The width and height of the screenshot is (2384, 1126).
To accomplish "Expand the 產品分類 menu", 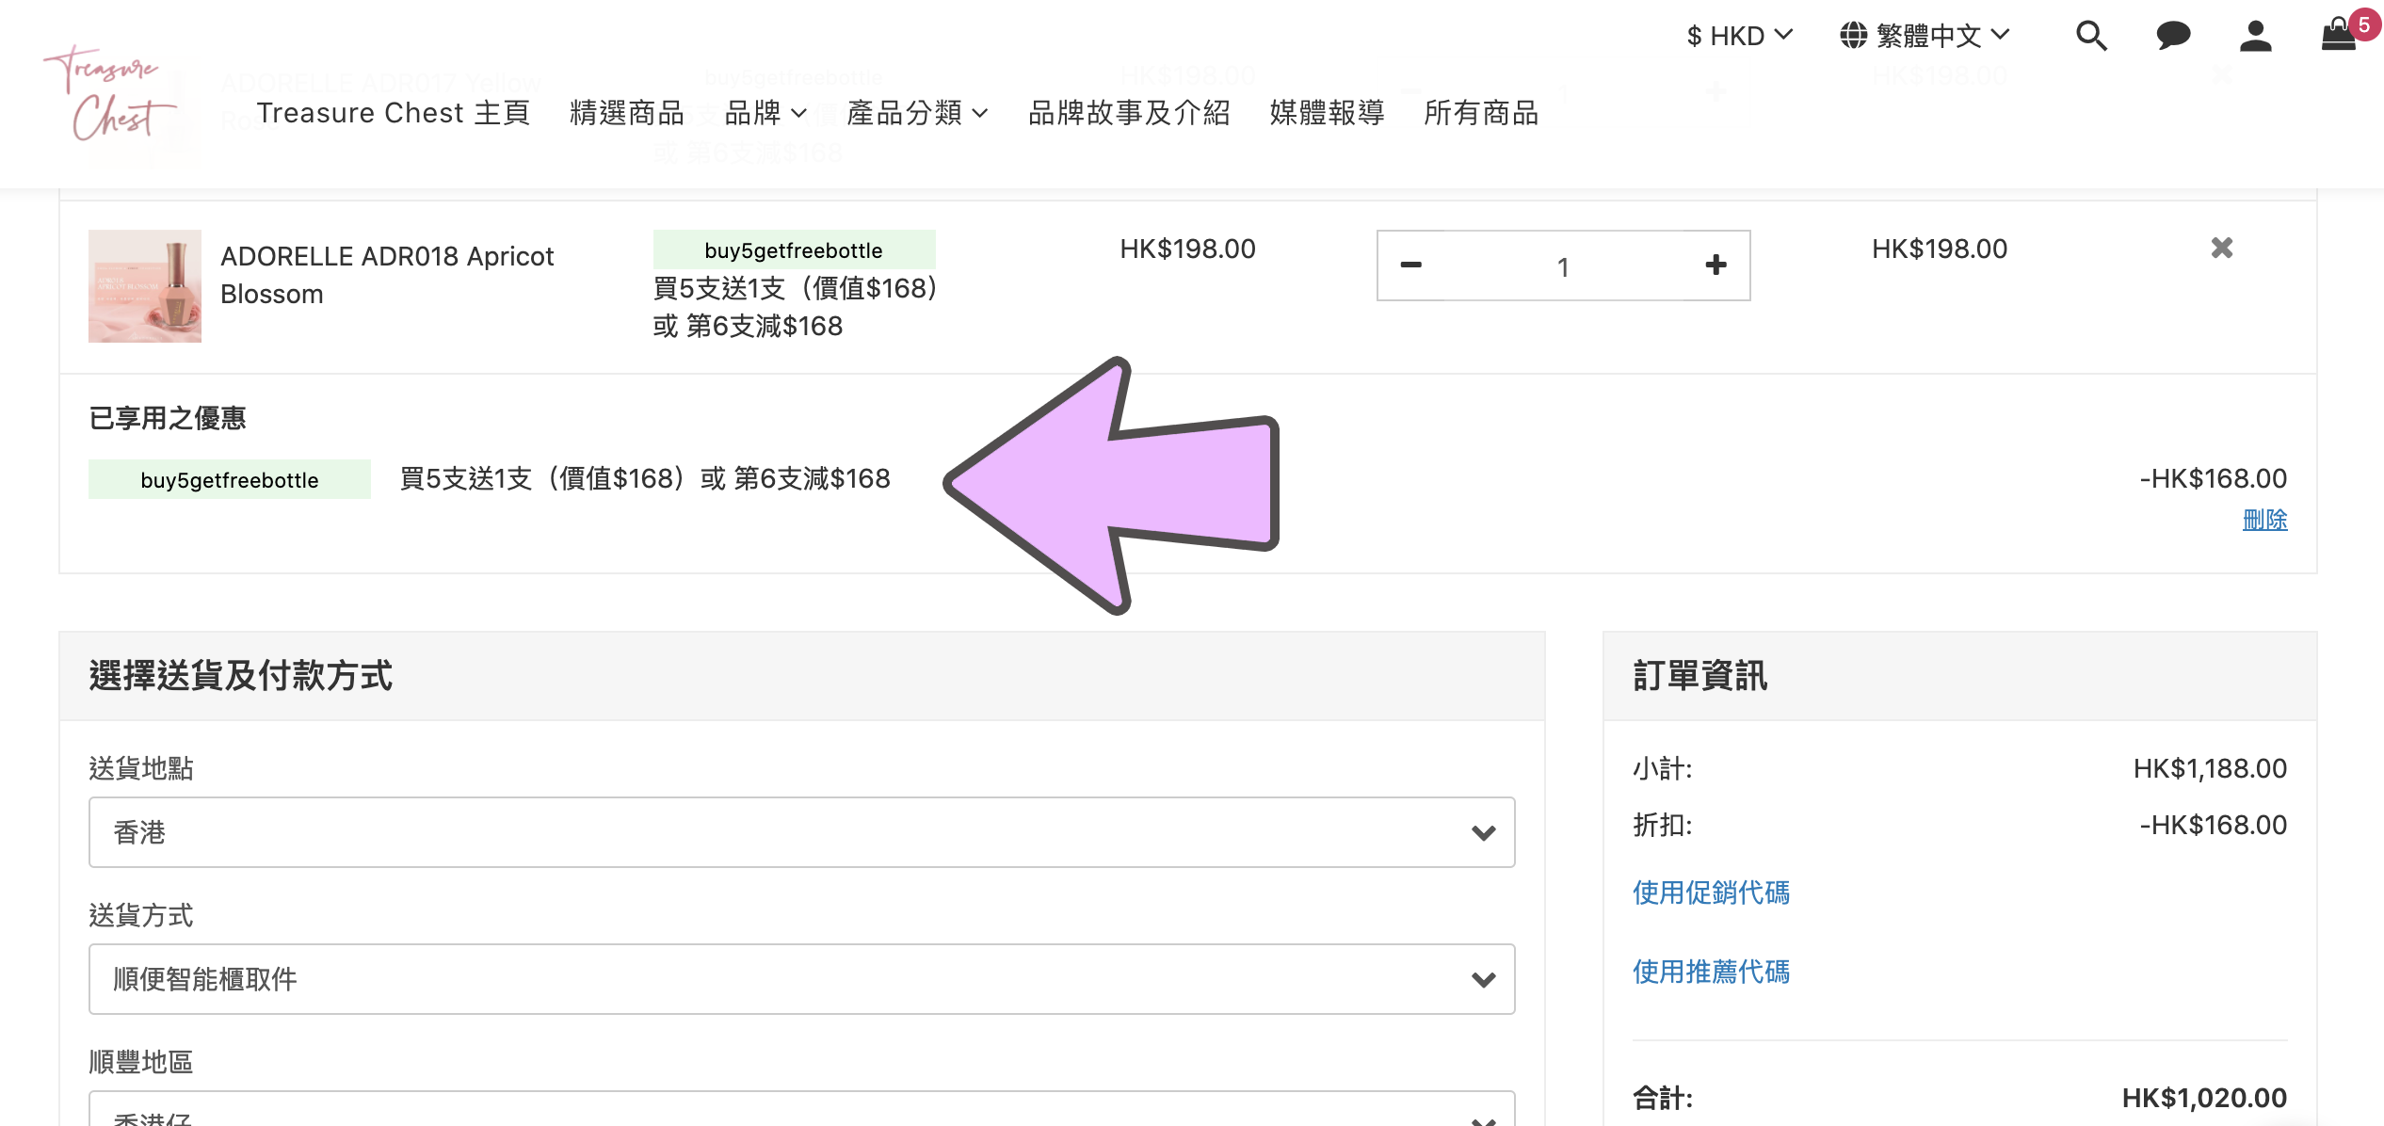I will [917, 113].
